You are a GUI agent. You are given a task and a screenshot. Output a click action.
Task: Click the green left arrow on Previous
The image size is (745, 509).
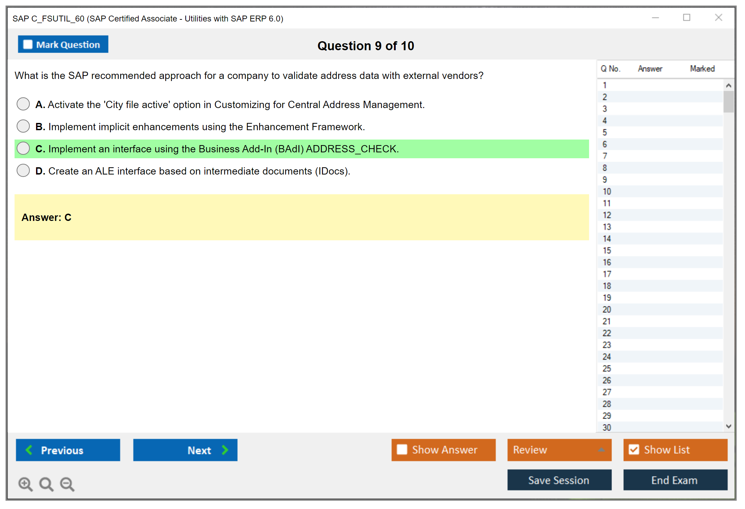29,450
